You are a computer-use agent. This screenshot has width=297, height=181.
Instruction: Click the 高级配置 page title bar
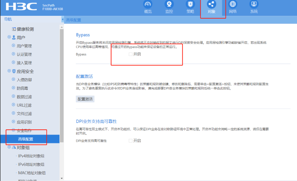(180, 20)
